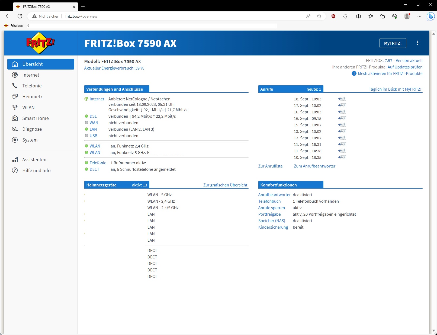Click the Smart Home power icon

pos(15,118)
